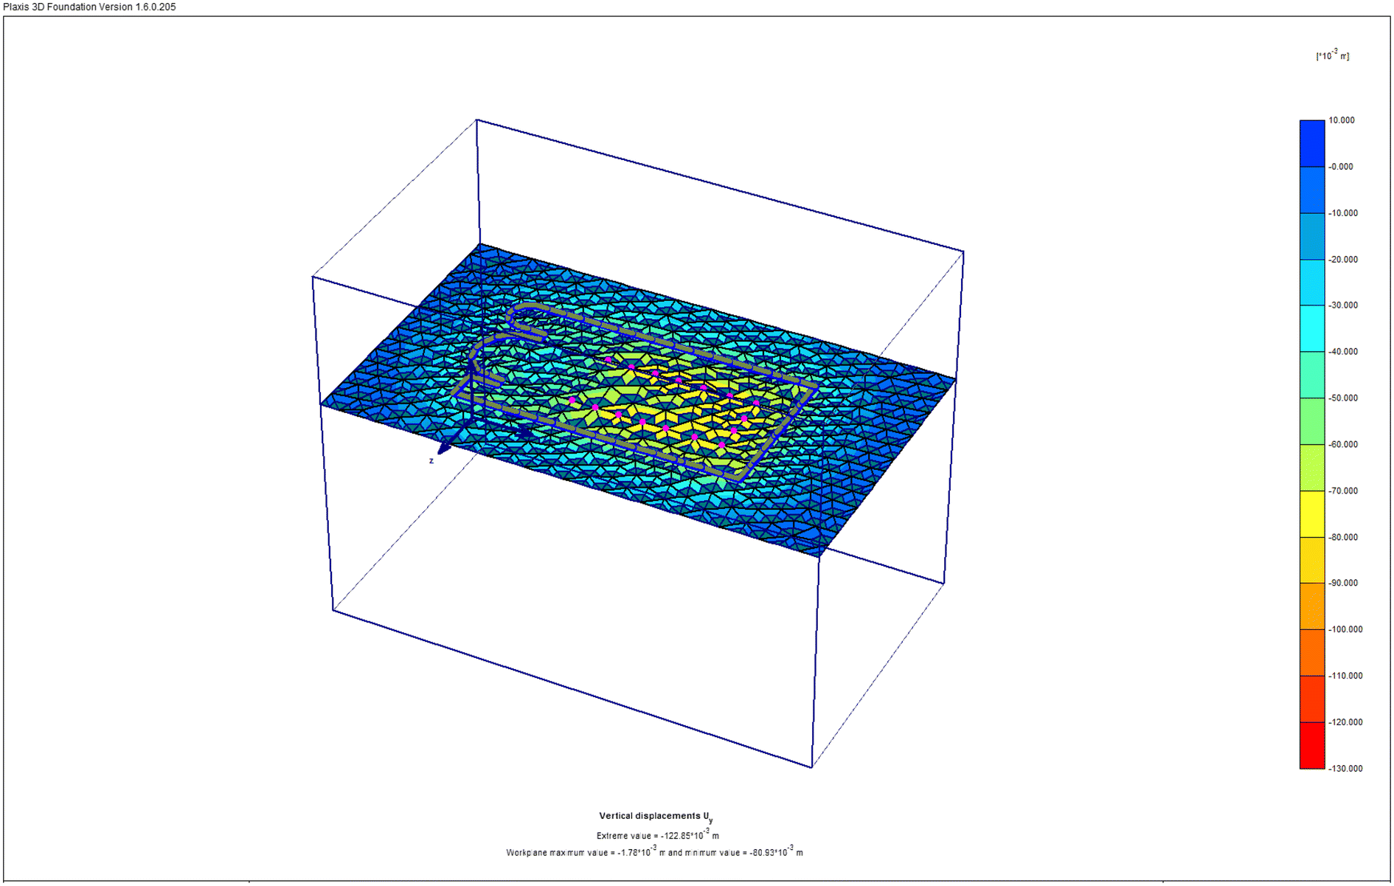Click the -110.000 legend value
1394x886 pixels.
tap(1345, 676)
